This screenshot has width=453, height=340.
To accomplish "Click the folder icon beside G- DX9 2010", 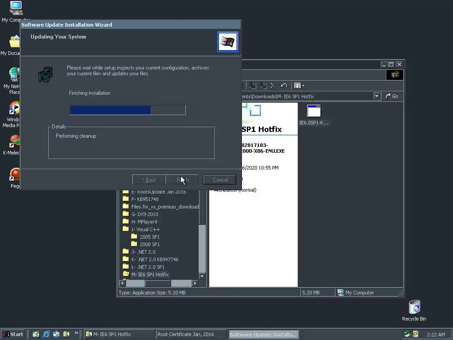I will [126, 214].
